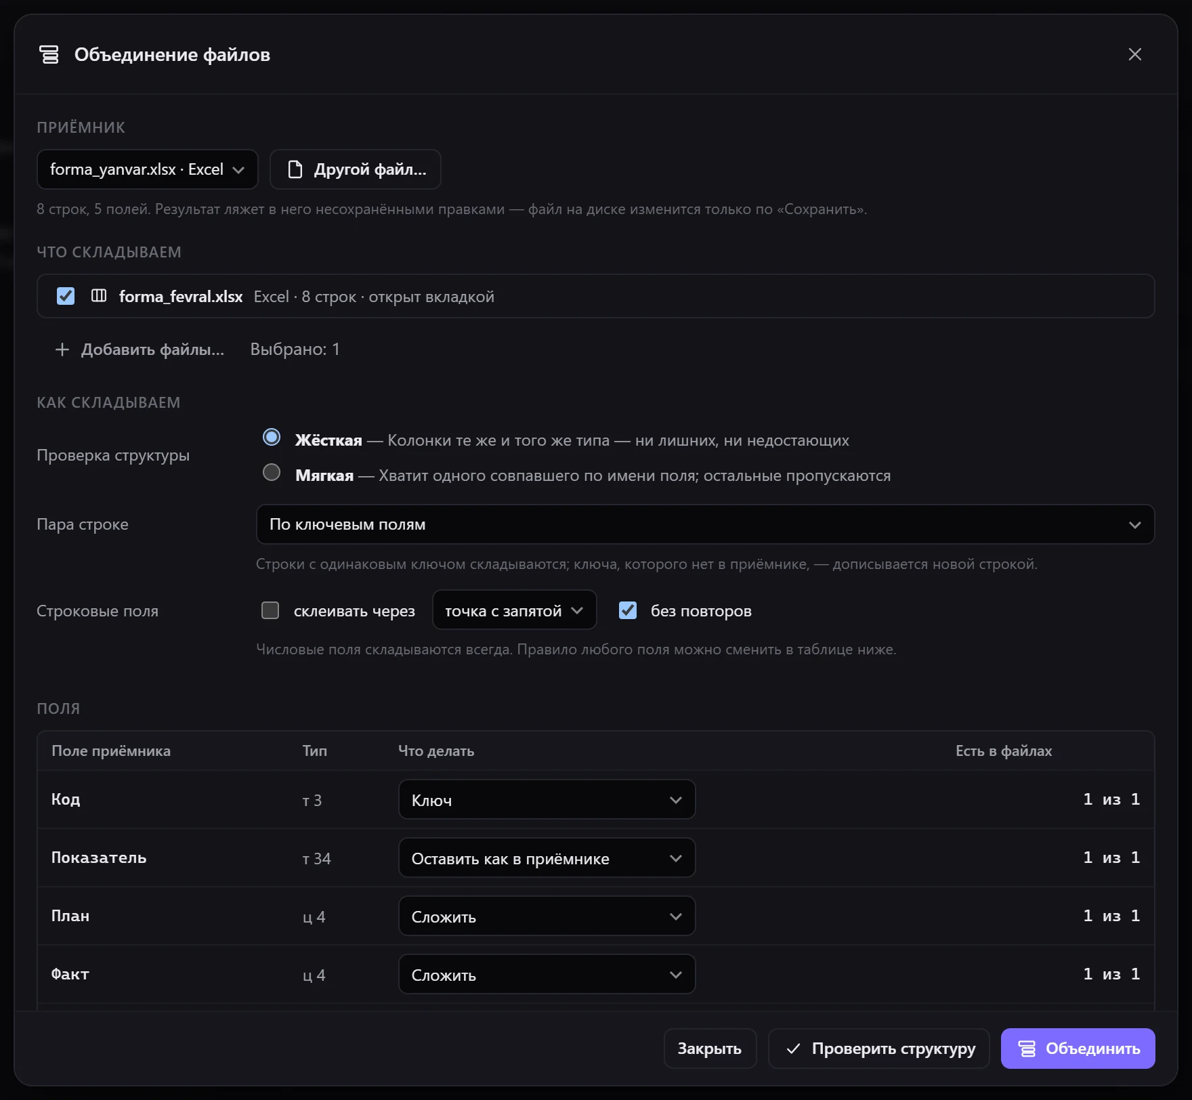Click the plus icon next to Добавить файлы
Image resolution: width=1192 pixels, height=1100 pixels.
[62, 350]
